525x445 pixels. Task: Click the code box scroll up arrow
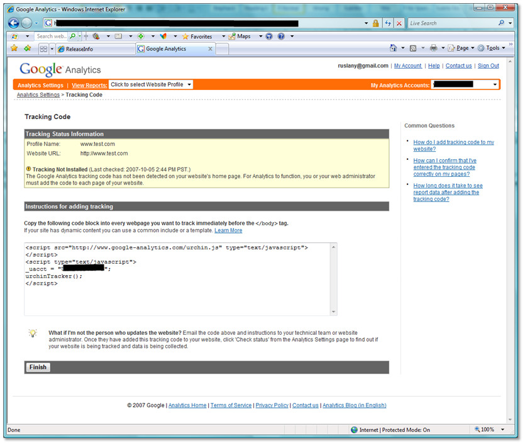click(x=333, y=247)
